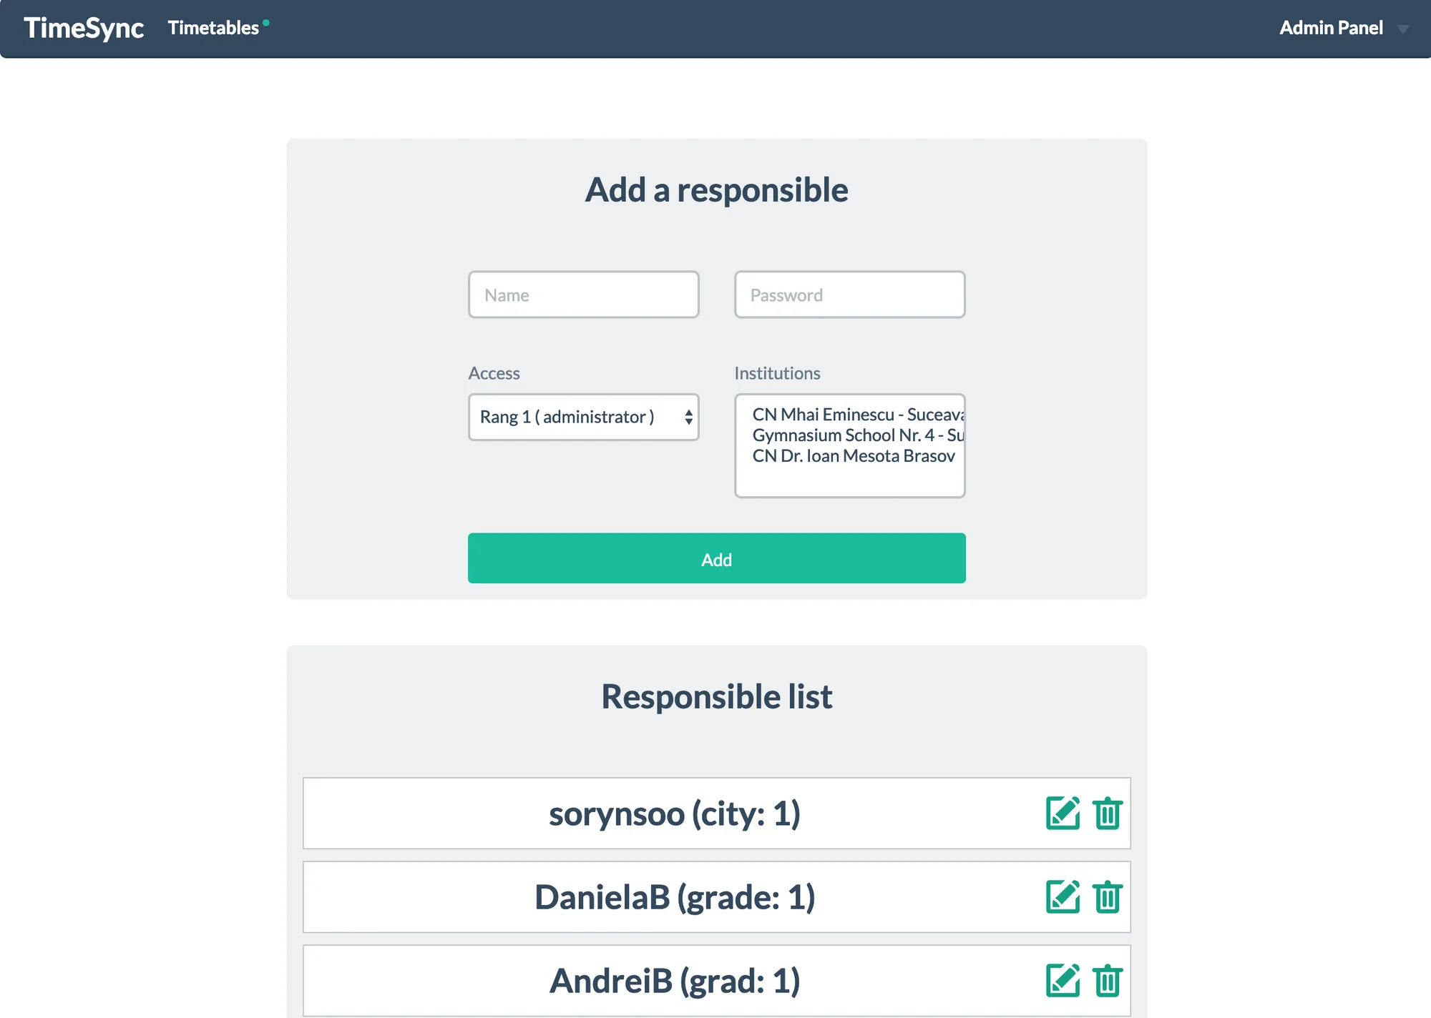
Task: Select CN Mhai Eminescu - Suceava institution
Action: [x=849, y=414]
